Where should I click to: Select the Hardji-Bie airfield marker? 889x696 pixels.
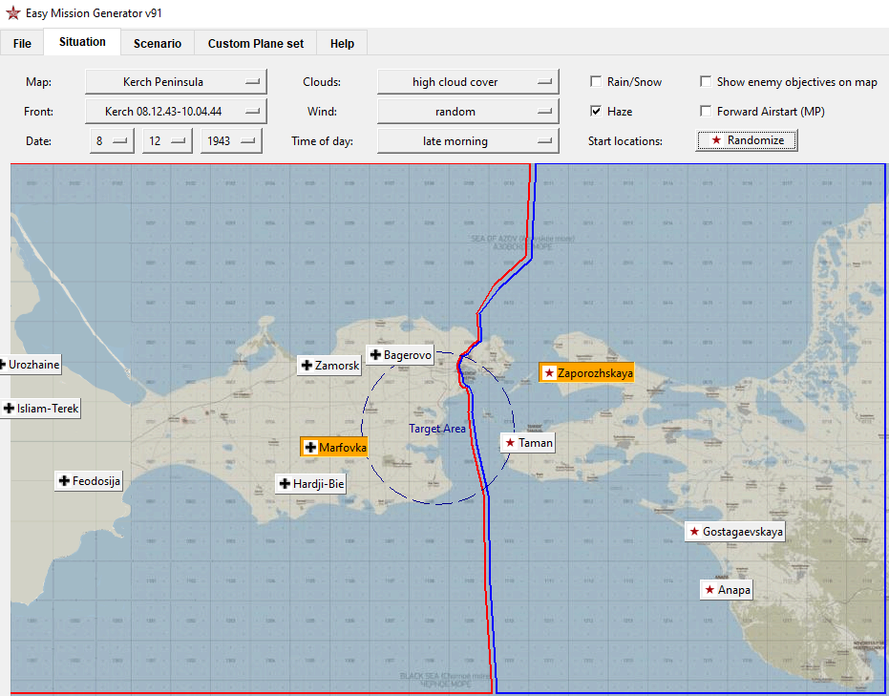pyautogui.click(x=310, y=484)
